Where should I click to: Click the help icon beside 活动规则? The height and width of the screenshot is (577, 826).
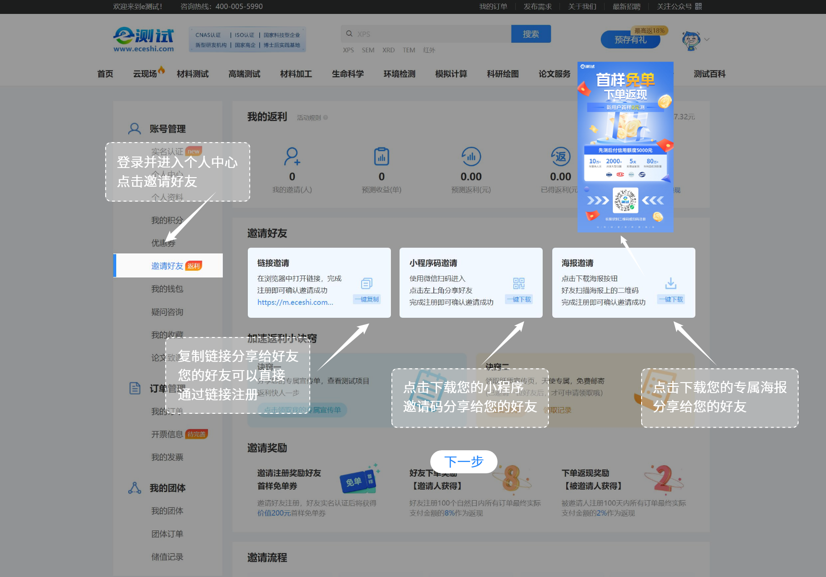click(326, 118)
